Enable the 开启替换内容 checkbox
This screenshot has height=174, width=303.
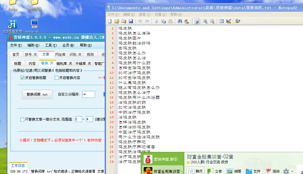(57, 78)
